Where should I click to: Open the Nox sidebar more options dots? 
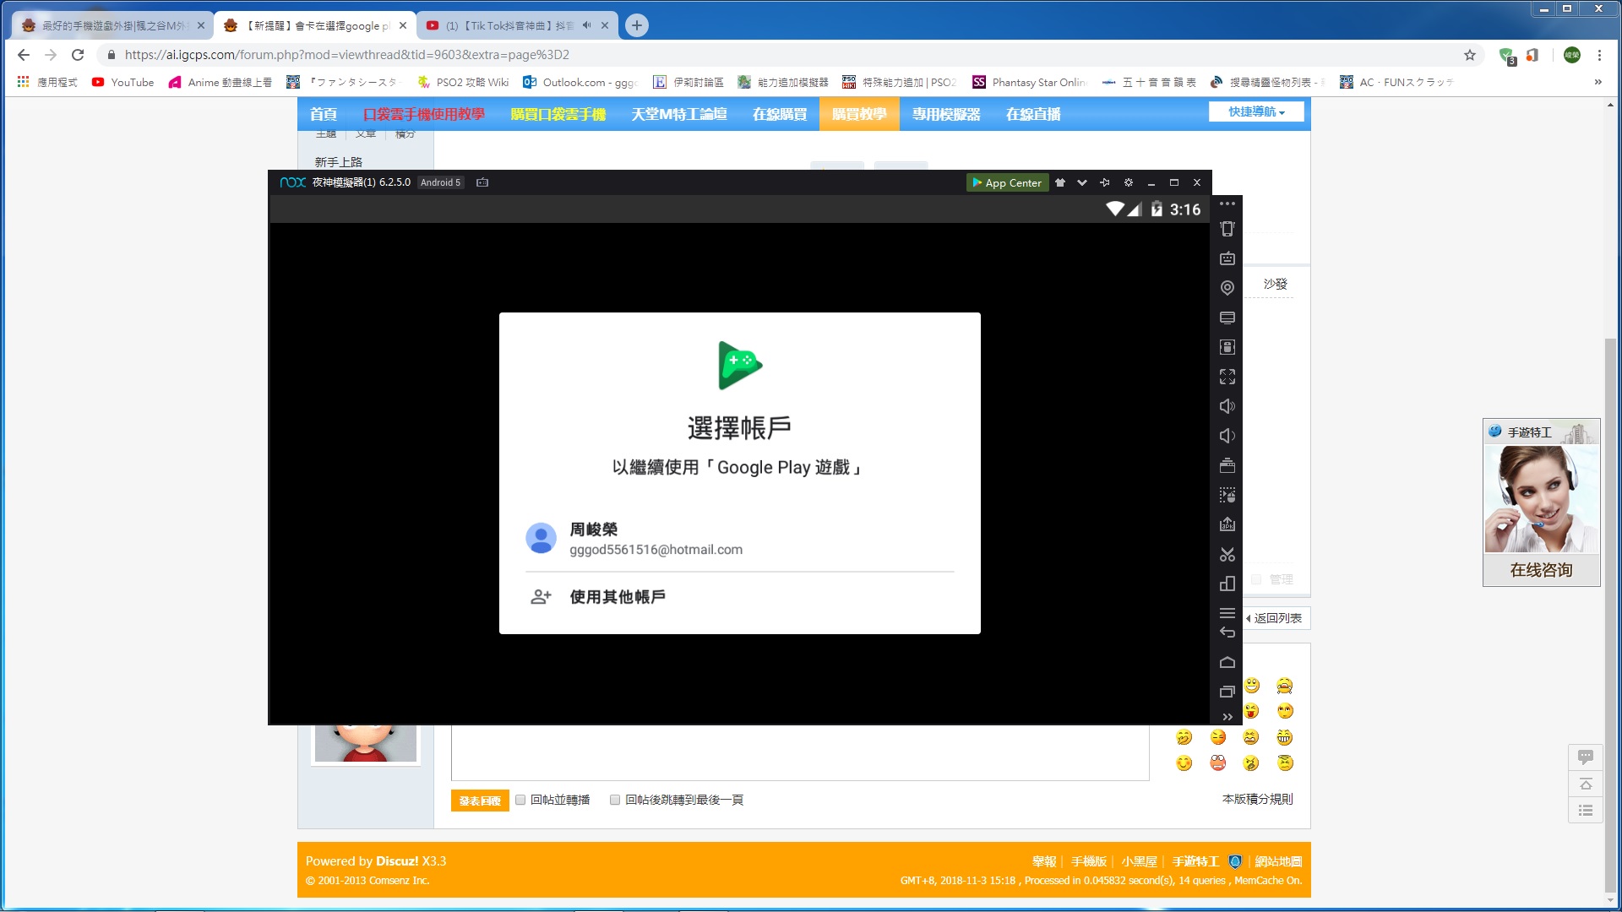(x=1227, y=204)
